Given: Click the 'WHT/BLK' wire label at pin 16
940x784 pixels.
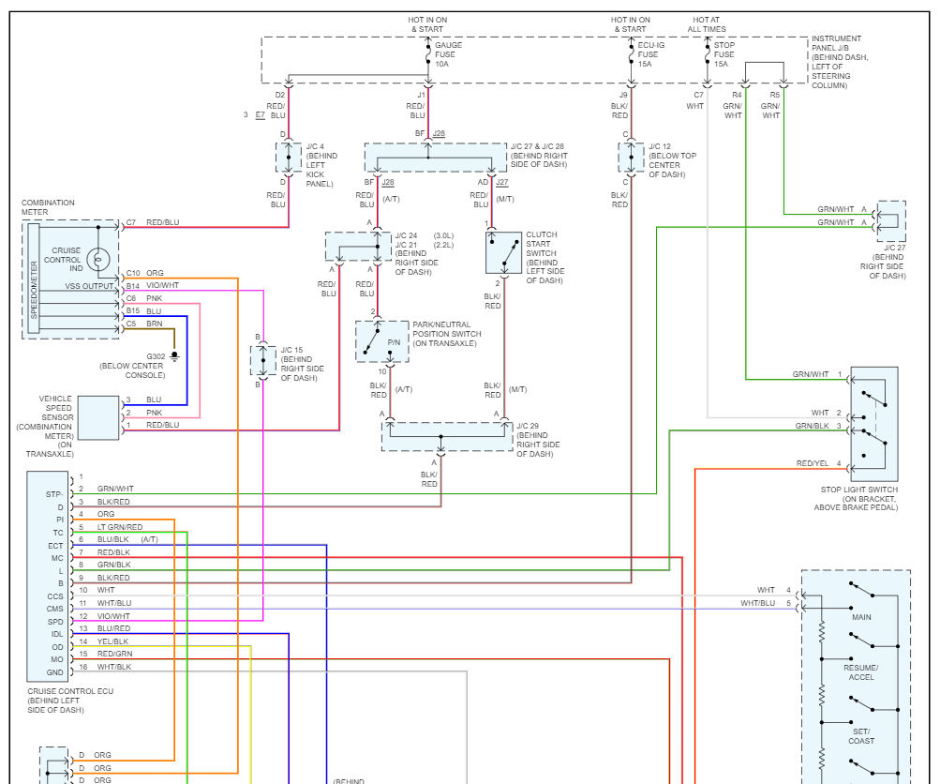Looking at the screenshot, I should click(114, 667).
